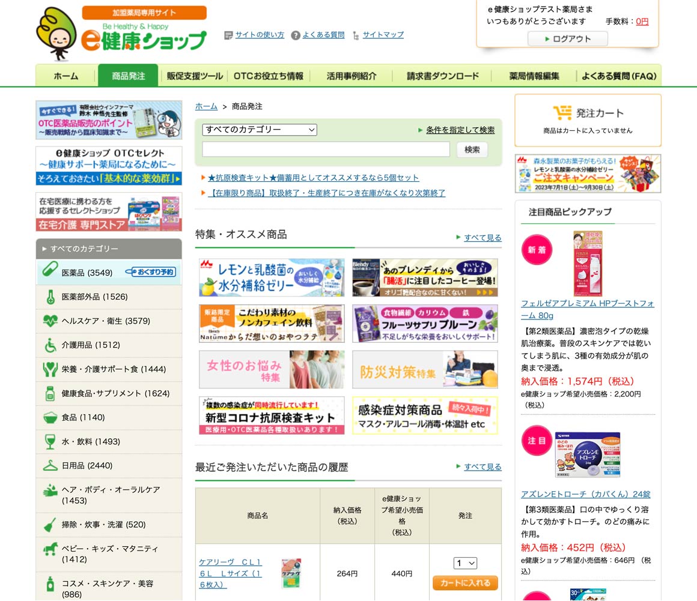Screen dimensions: 697x601
Task: Open the 新型コロナ抗原検査キット banner
Action: tap(272, 415)
